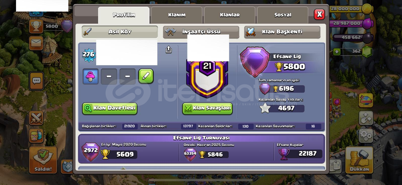Select the İnşaatçı Üssü view
The image size is (402, 185).
pos(201,32)
